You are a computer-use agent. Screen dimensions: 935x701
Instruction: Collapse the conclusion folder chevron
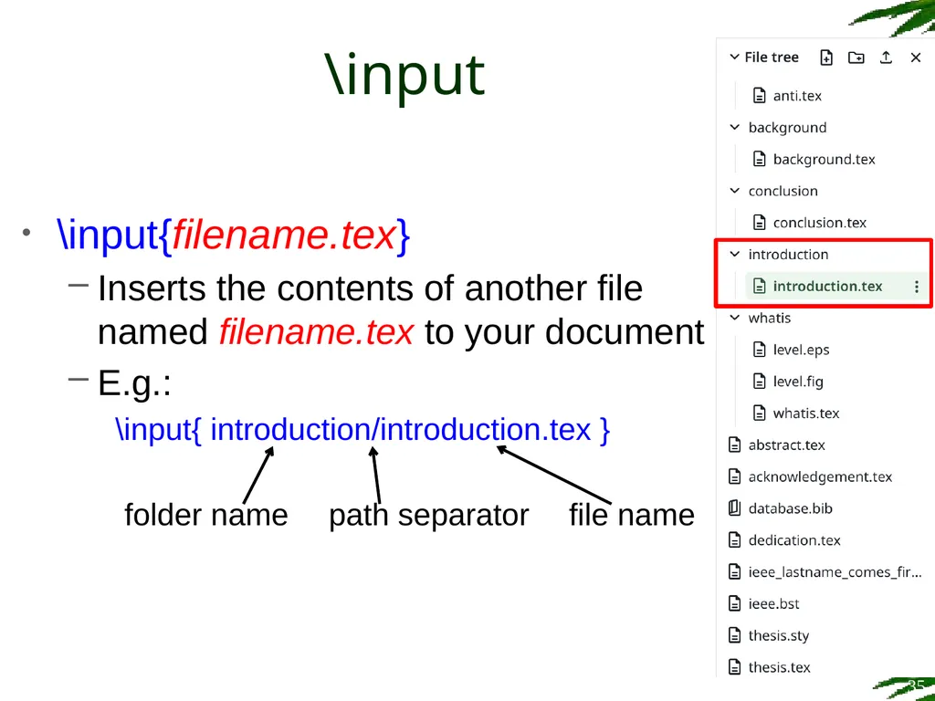coord(735,191)
